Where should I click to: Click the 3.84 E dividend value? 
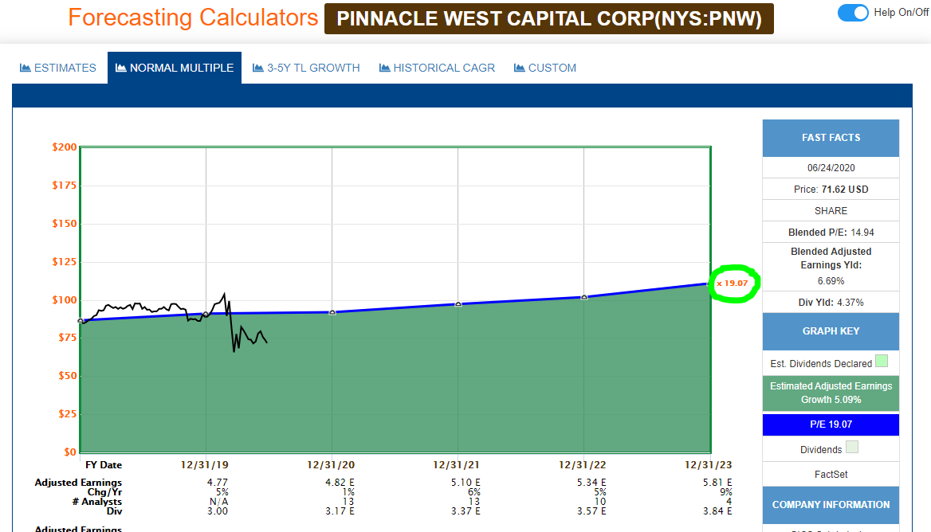717,510
